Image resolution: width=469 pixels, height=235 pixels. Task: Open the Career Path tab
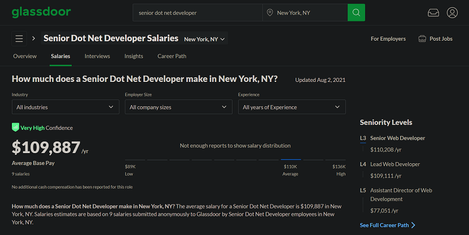pyautogui.click(x=172, y=56)
